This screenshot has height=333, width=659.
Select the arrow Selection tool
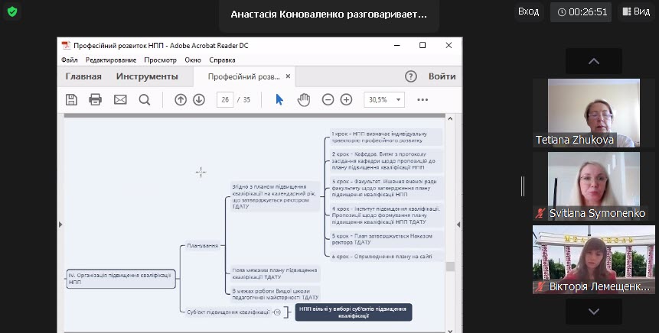click(279, 99)
